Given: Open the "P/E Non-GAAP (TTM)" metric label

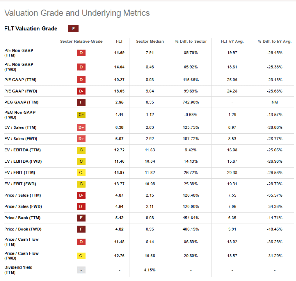Looking at the screenshot, I should pyautogui.click(x=19, y=53).
